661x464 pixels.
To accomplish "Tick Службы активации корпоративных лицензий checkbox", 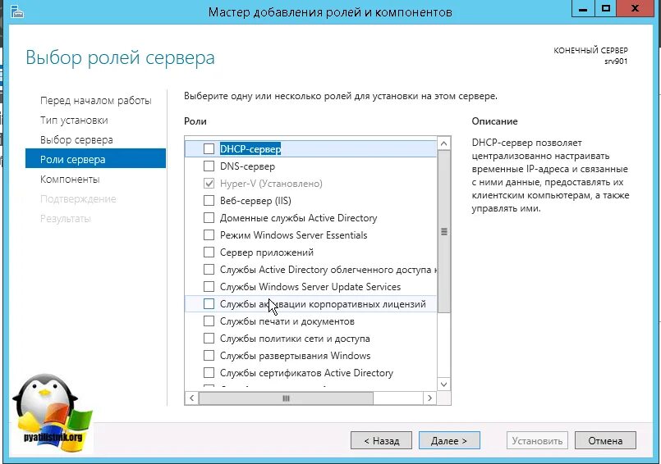I will pos(209,304).
